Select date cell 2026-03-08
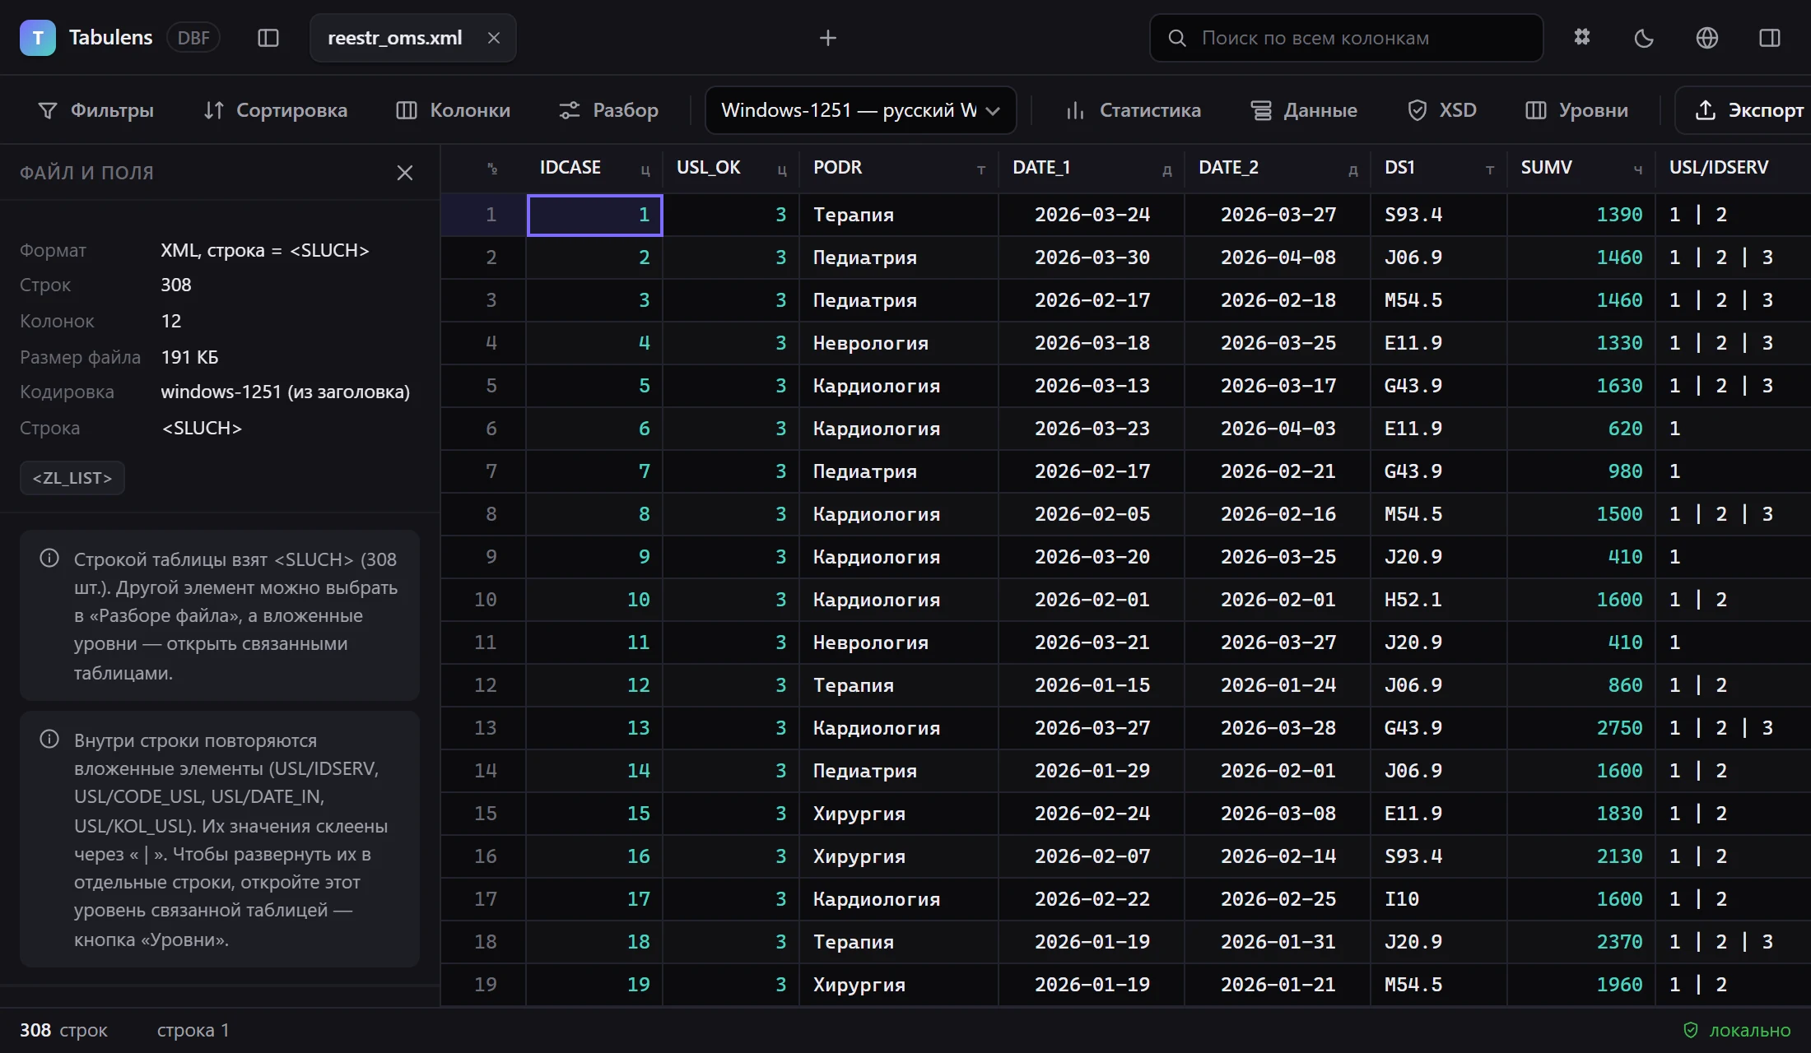The image size is (1811, 1053). click(1278, 814)
